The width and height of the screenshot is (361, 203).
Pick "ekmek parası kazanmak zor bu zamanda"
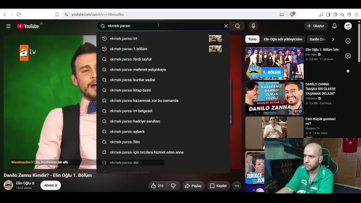tap(163, 101)
